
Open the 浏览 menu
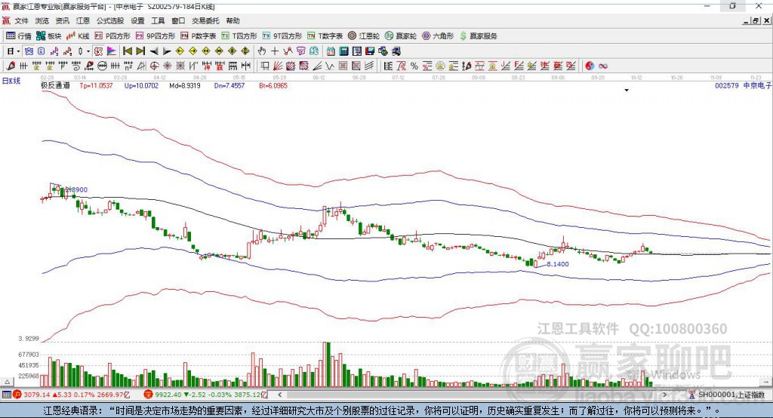click(42, 20)
